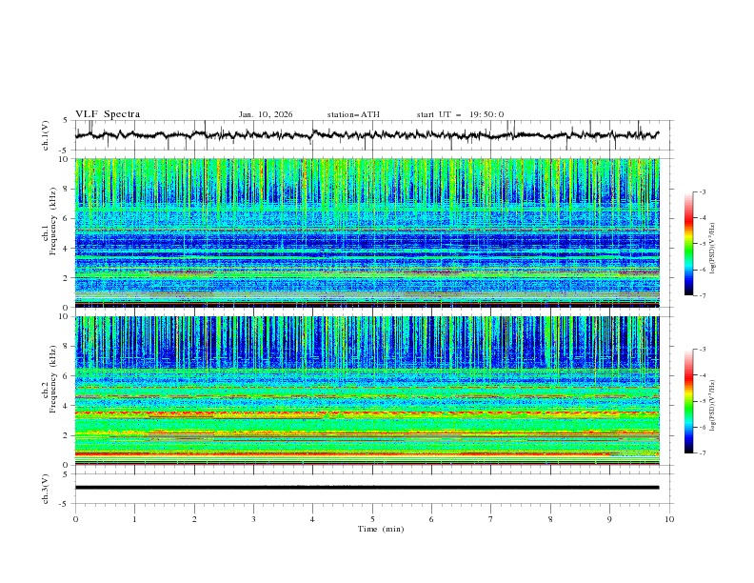Click inside the ch.2 spectrogram panel
This screenshot has width=754, height=583.
coord(371,390)
